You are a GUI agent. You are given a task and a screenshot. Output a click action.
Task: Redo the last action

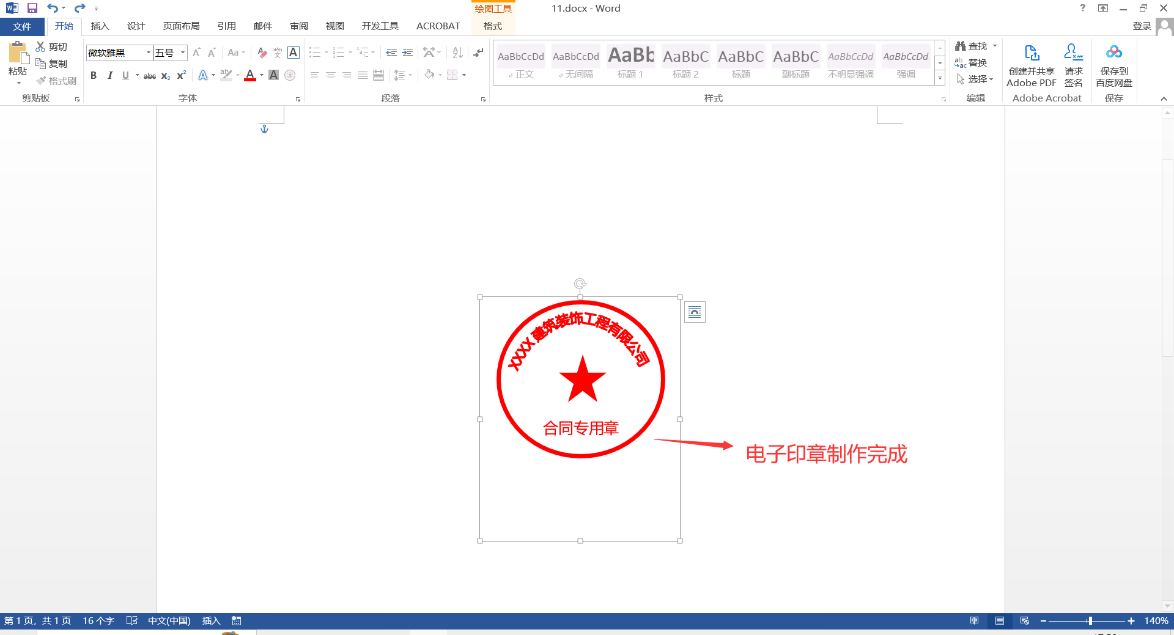(79, 8)
